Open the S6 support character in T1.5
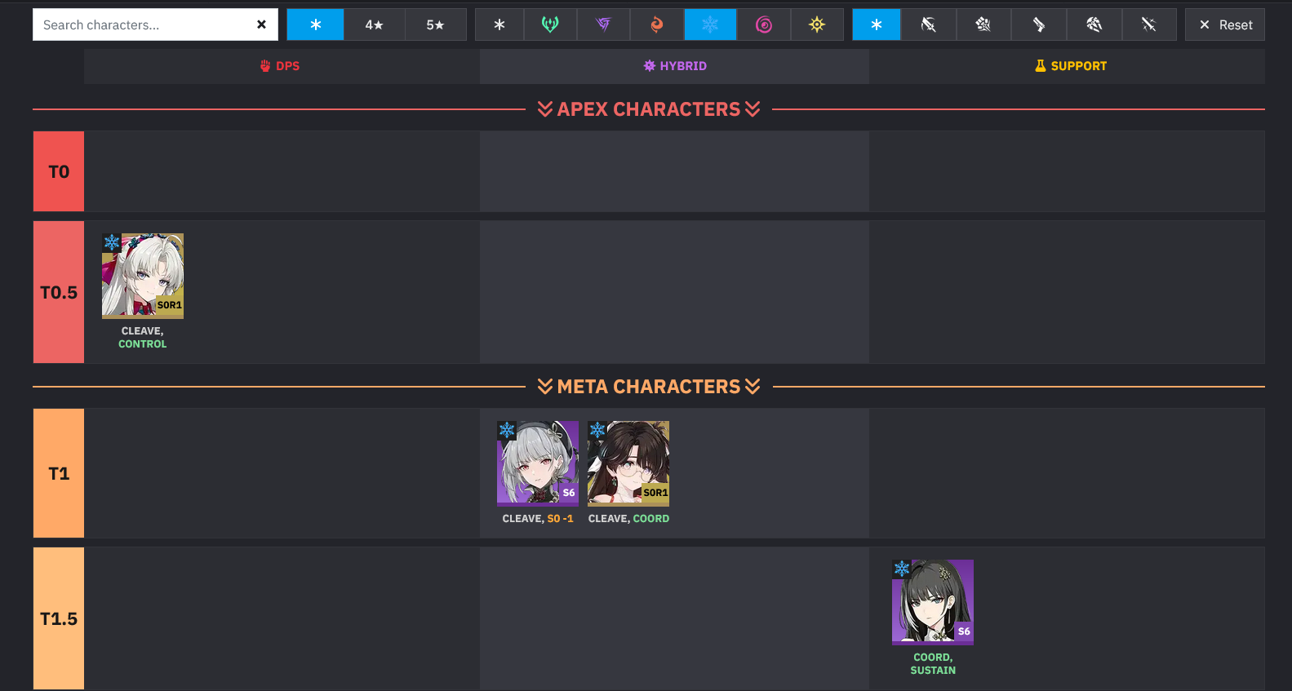The width and height of the screenshot is (1292, 691). click(x=933, y=602)
